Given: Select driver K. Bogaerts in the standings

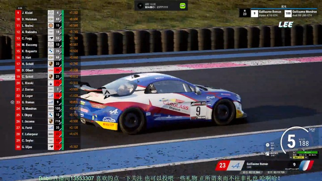Looking at the screenshot, I should coord(30,51).
